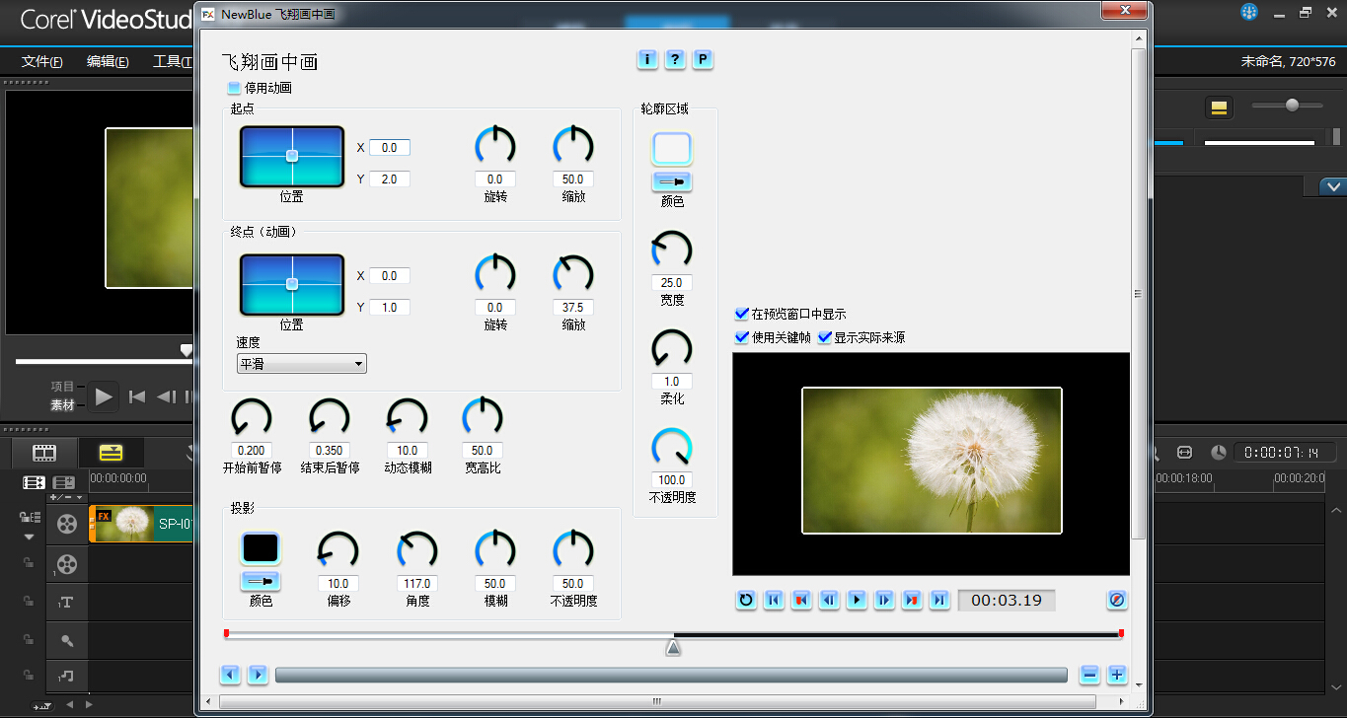1347x718 pixels.
Task: Open the 速度 dropdown showing 平滑
Action: coord(301,364)
